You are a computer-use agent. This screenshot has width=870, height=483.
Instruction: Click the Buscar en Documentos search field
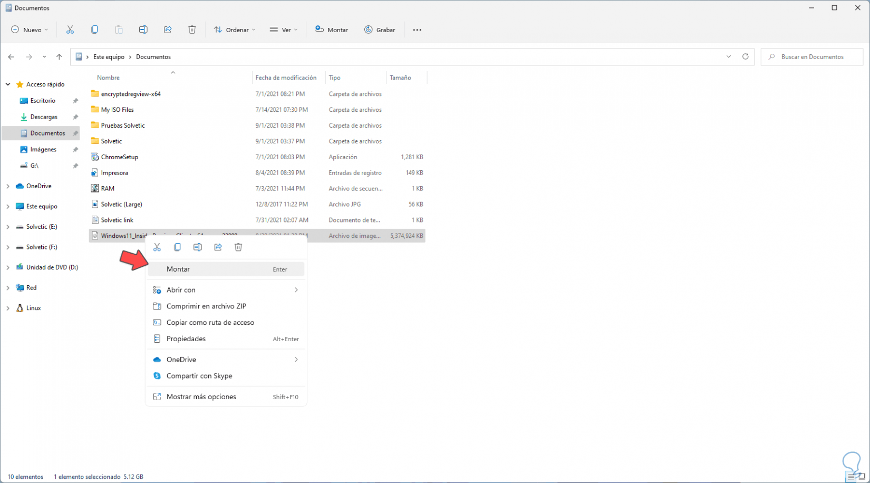pyautogui.click(x=812, y=57)
